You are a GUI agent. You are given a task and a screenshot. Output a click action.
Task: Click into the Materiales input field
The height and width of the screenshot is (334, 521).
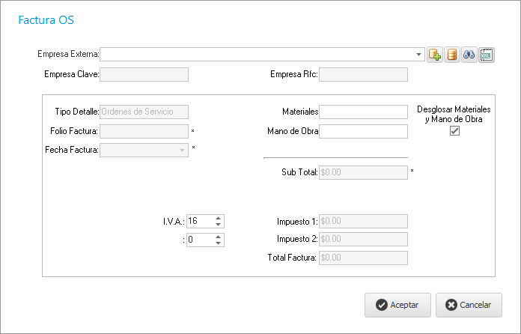tap(363, 112)
